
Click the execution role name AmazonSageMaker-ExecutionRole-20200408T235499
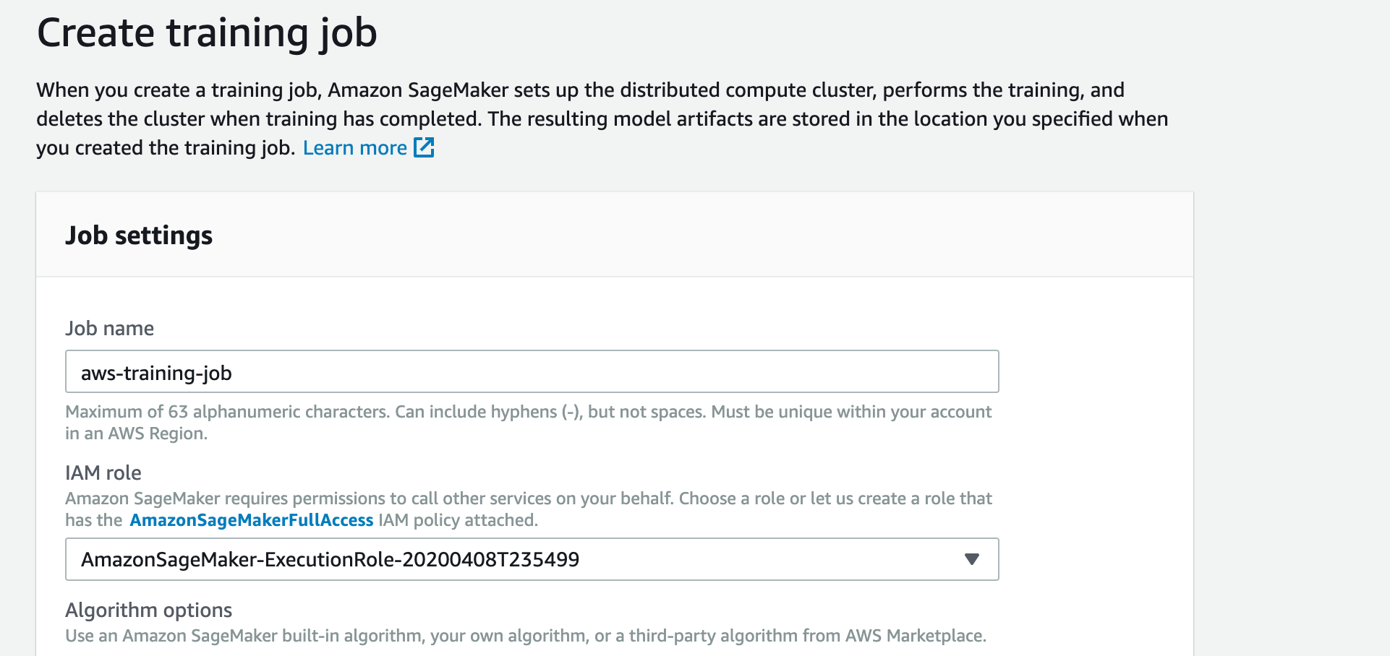point(330,558)
